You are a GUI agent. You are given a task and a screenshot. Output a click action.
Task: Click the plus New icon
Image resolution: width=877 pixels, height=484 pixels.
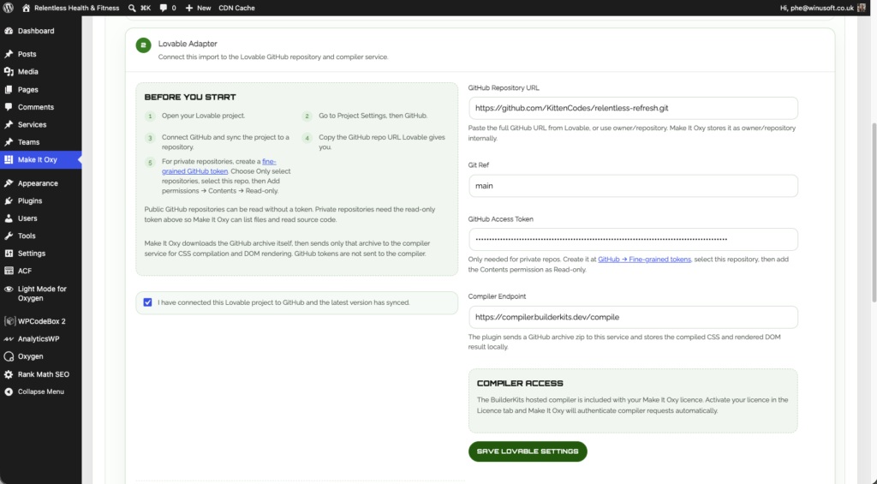pyautogui.click(x=189, y=8)
